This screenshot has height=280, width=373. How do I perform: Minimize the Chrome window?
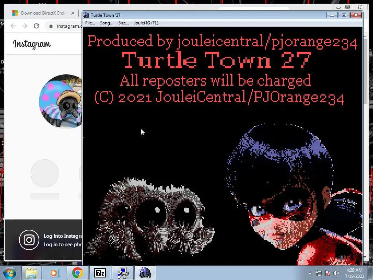coord(338,7)
